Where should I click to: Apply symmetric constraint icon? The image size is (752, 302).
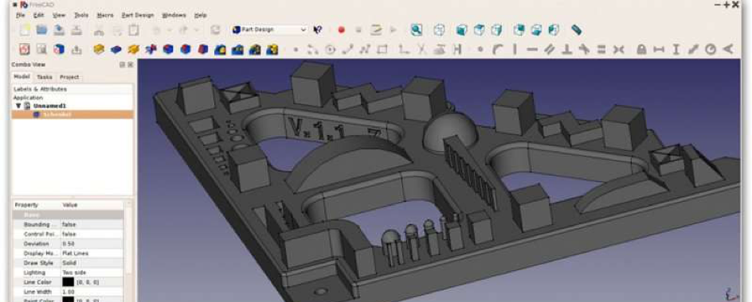(x=619, y=49)
